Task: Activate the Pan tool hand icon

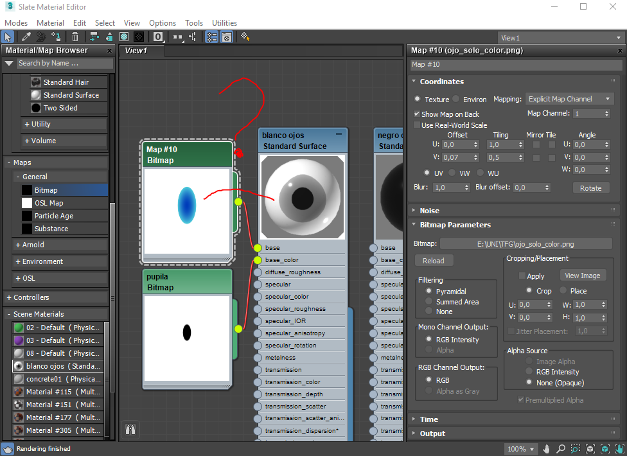Action: (546, 449)
